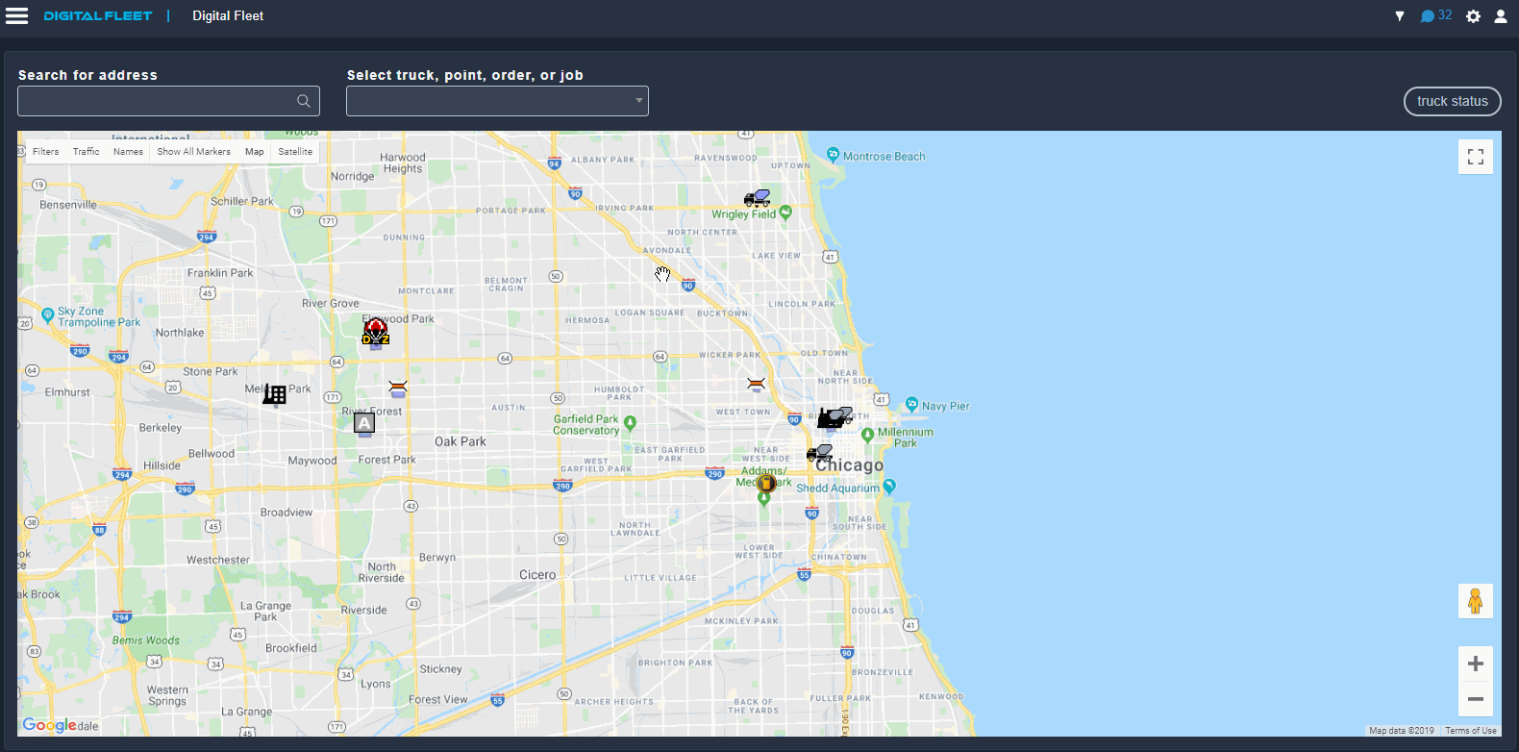Screen dimensions: 1519x752
Task: Click the concrete mixer truck near Wrigley Field
Action: pos(758,198)
